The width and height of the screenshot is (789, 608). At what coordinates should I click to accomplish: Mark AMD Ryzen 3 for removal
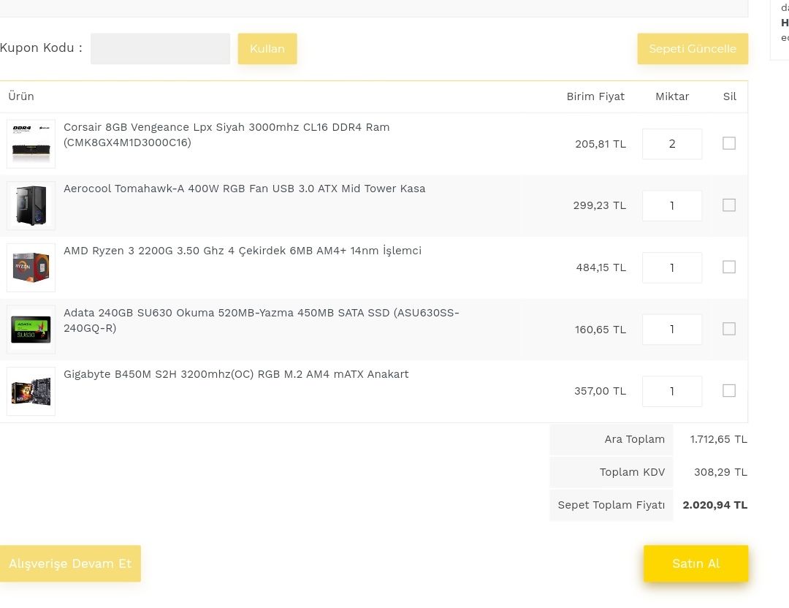(x=729, y=267)
